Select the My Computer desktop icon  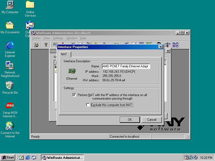(x=10, y=5)
